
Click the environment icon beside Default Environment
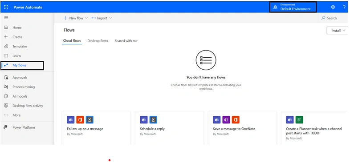(275, 8)
